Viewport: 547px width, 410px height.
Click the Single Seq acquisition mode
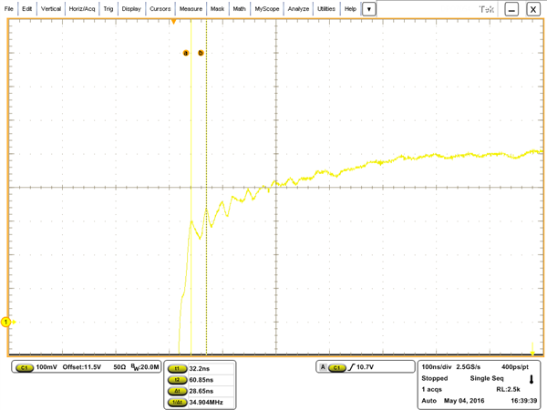coord(487,378)
